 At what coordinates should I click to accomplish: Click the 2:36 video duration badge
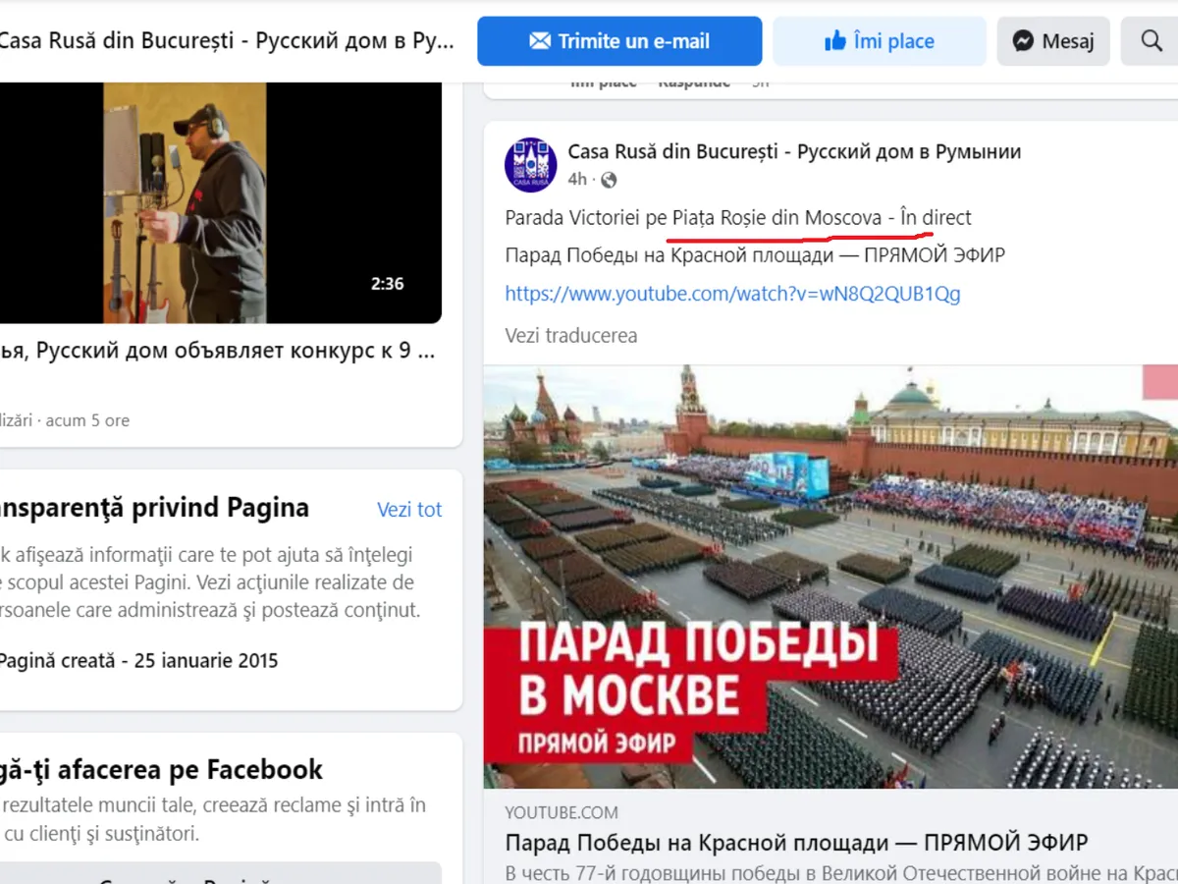tap(388, 284)
